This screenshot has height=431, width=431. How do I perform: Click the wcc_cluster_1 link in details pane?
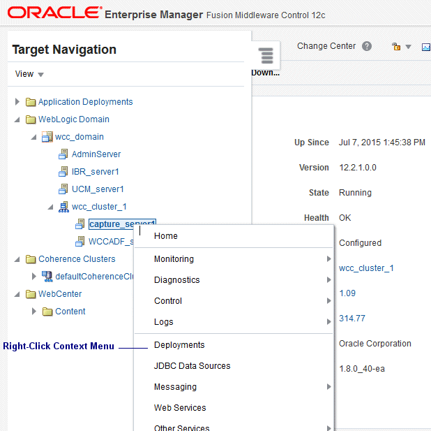366,268
